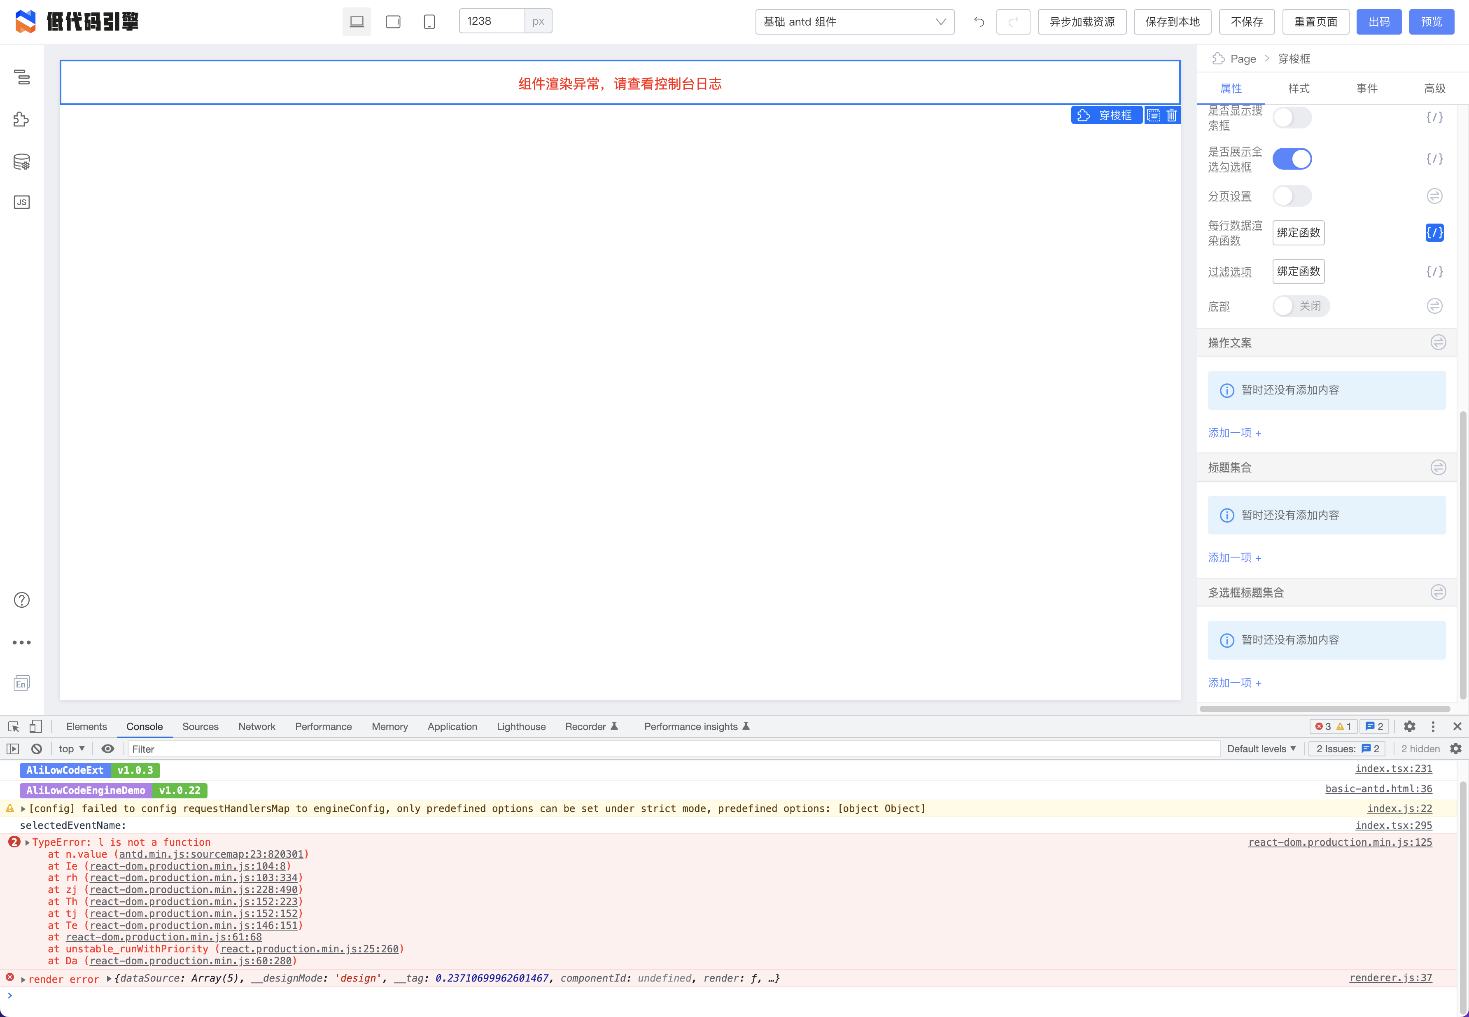The height and width of the screenshot is (1017, 1469).
Task: Open the top frame selector dropdown
Action: pyautogui.click(x=70, y=748)
